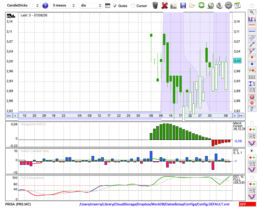
Task: Click the plus and red arrow add-signal tool
Action: (x=252, y=70)
